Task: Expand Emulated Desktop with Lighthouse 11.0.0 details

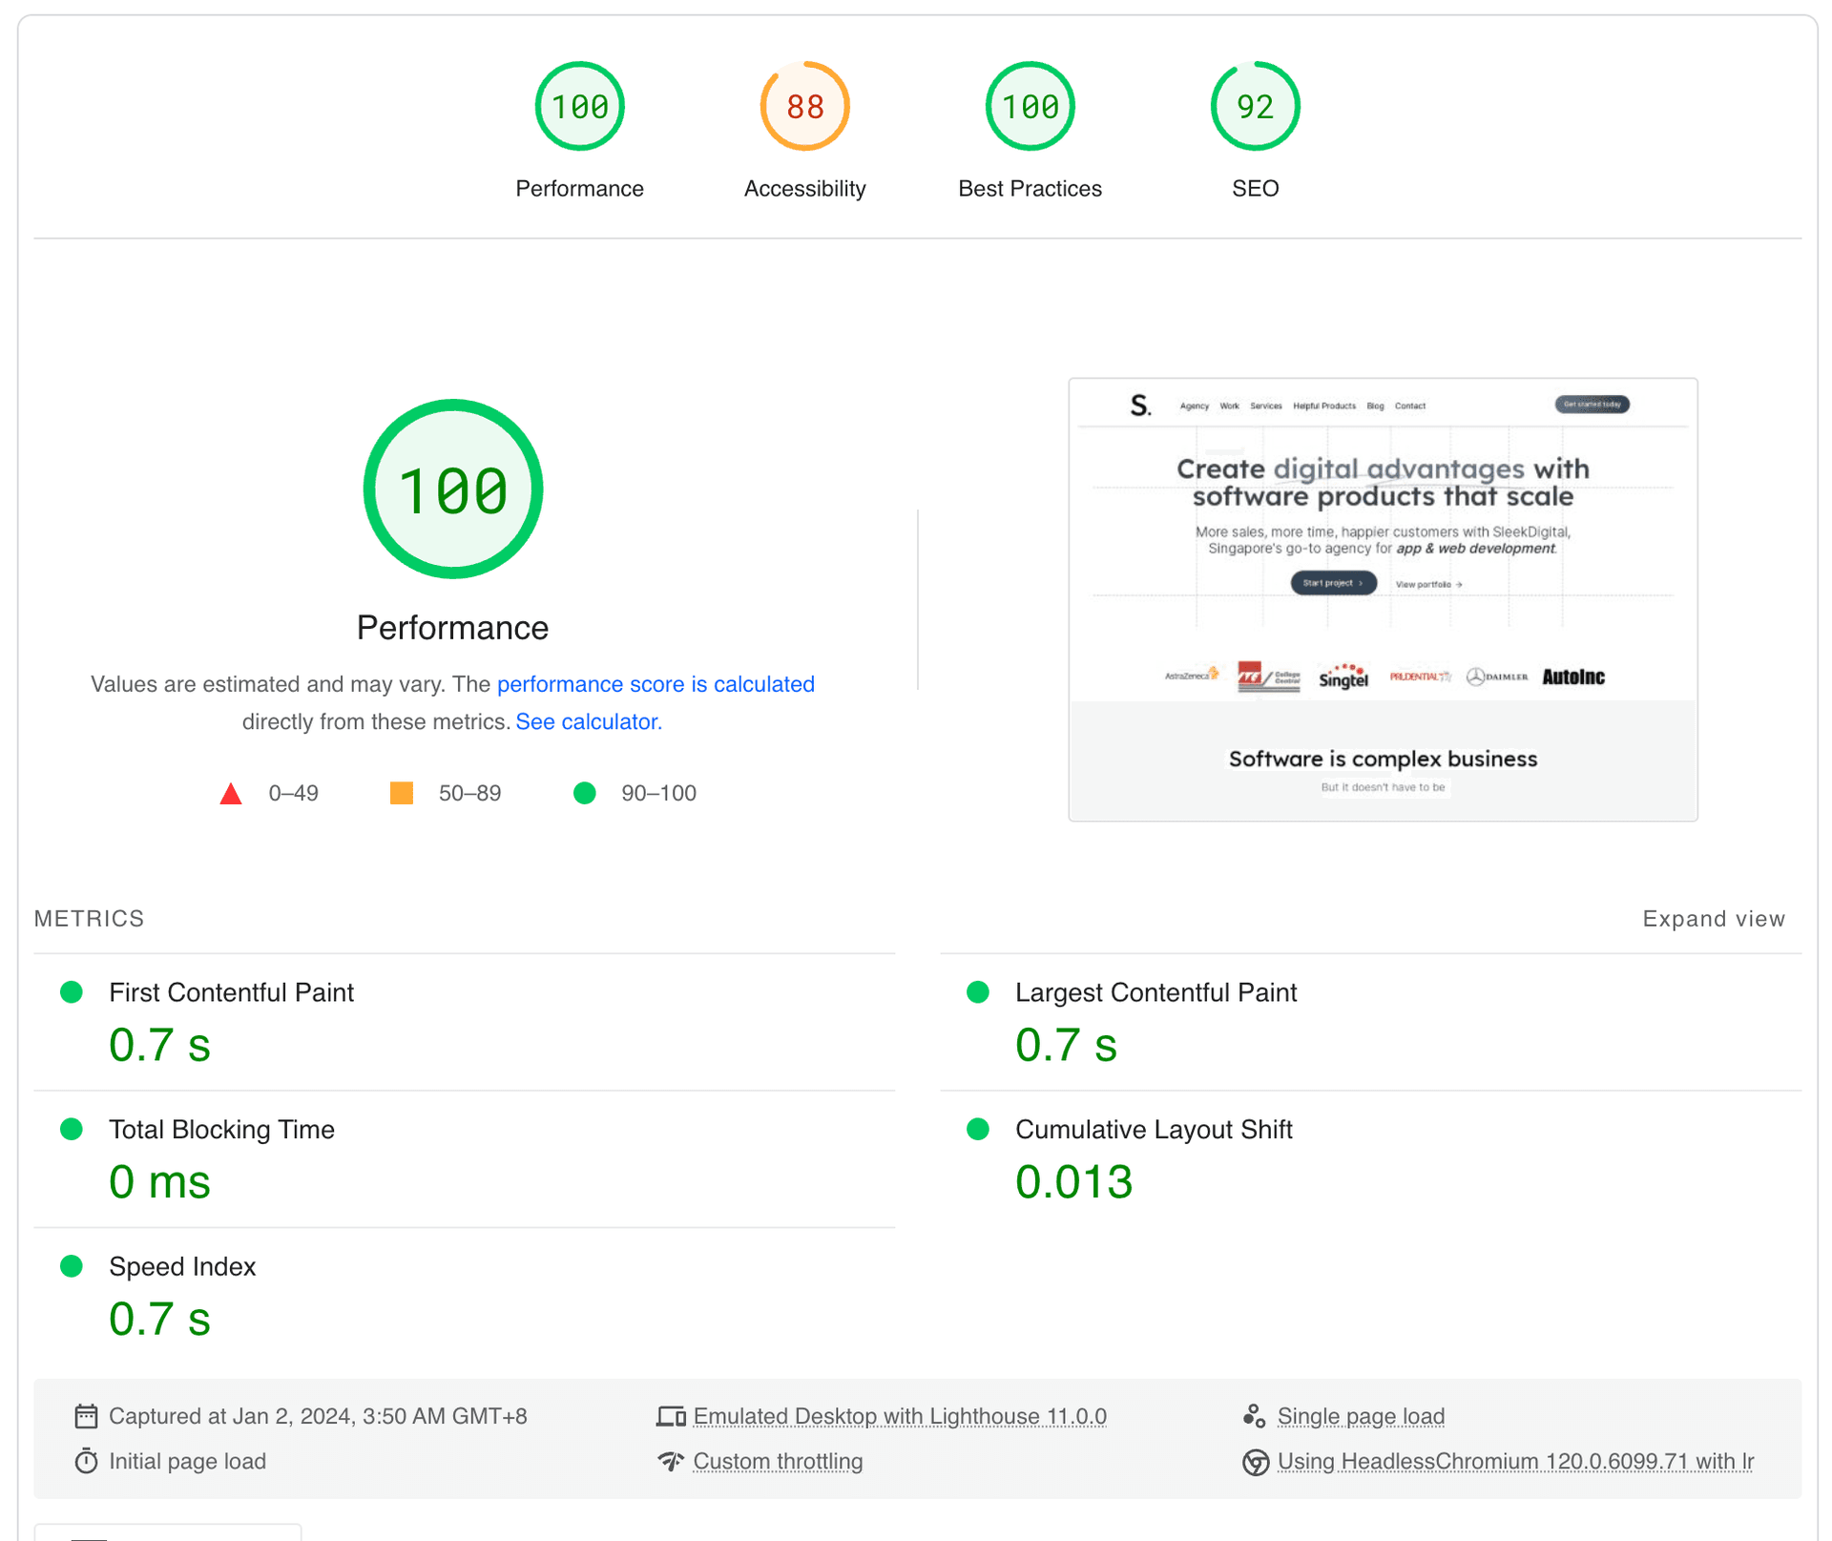Action: tap(899, 1416)
